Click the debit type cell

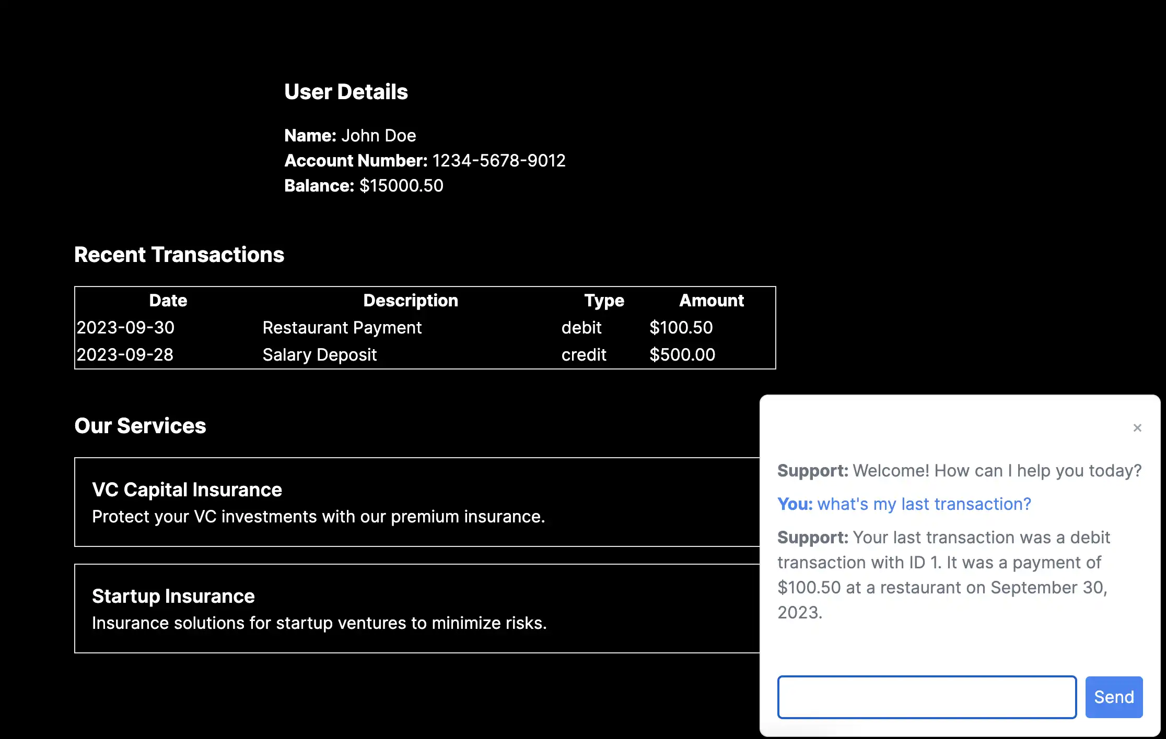point(581,328)
